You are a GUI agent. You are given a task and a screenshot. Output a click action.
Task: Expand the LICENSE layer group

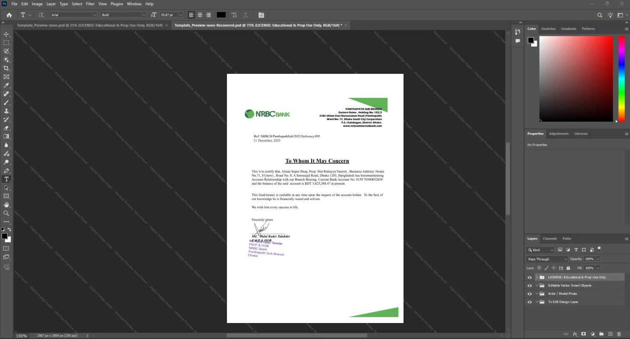[x=537, y=277]
